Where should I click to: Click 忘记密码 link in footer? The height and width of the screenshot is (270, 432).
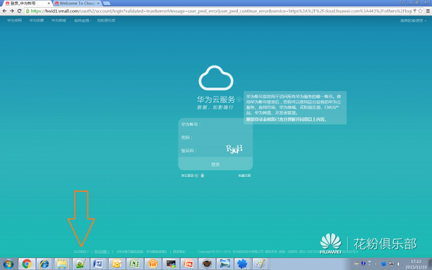pos(81,252)
